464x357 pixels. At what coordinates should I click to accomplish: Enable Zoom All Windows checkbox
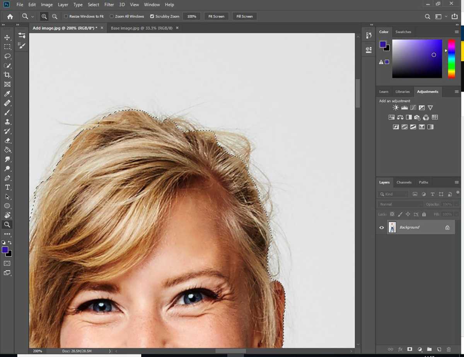[x=112, y=17]
